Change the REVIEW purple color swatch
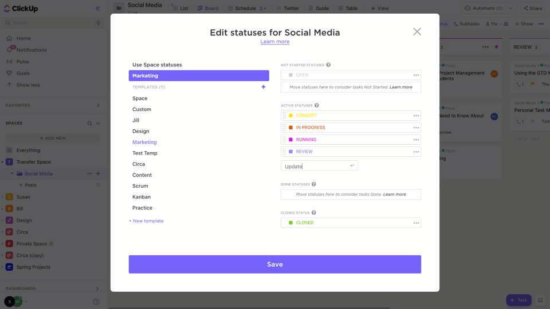Screen dimensions: 550x309 tap(290, 152)
